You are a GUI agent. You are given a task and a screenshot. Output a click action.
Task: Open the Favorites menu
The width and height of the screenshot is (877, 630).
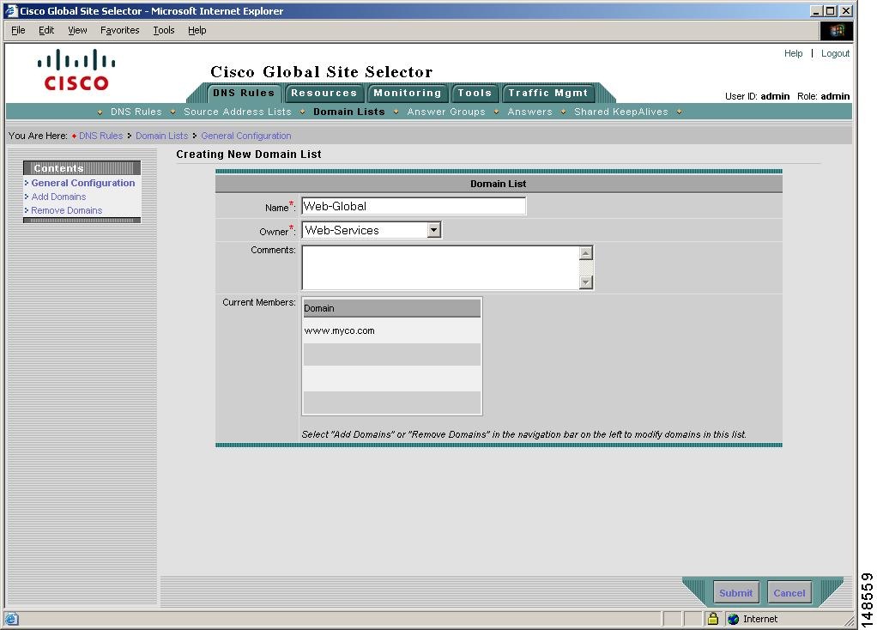click(x=119, y=30)
